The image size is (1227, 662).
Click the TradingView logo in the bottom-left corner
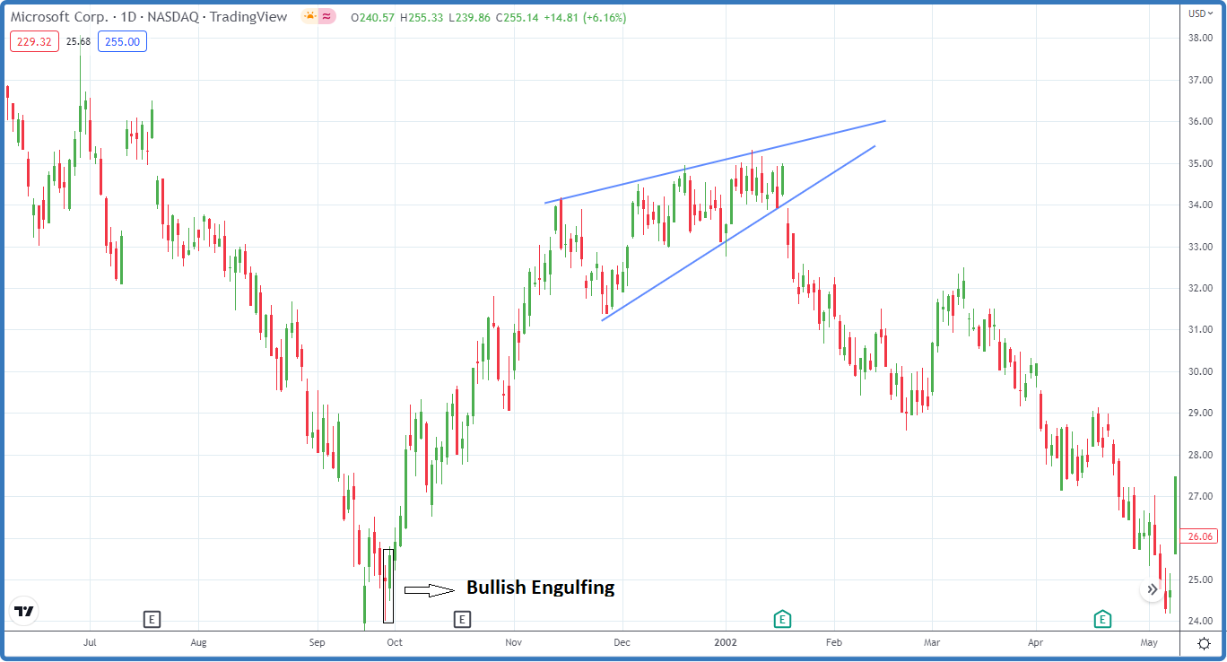coord(24,611)
